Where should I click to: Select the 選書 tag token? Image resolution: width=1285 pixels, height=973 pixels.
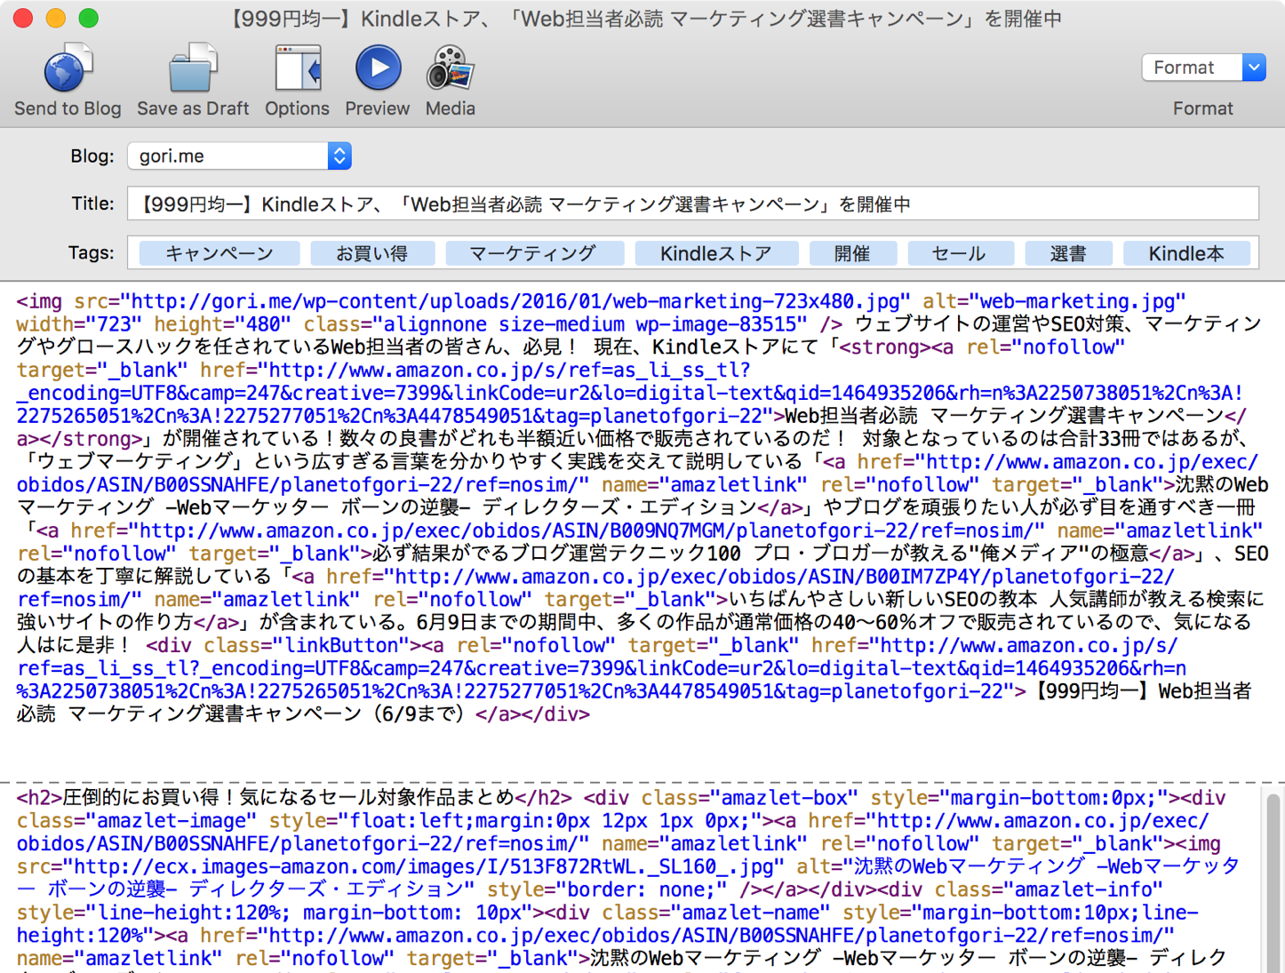(1067, 253)
